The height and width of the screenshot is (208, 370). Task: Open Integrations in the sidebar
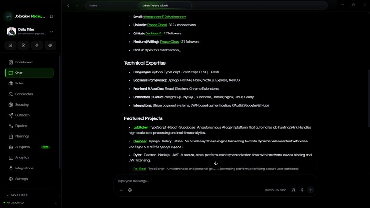[x=29, y=169]
